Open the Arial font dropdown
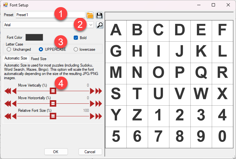236x159 pixels. point(91,25)
